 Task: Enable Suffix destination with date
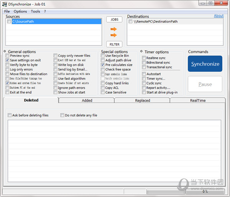point(55,74)
